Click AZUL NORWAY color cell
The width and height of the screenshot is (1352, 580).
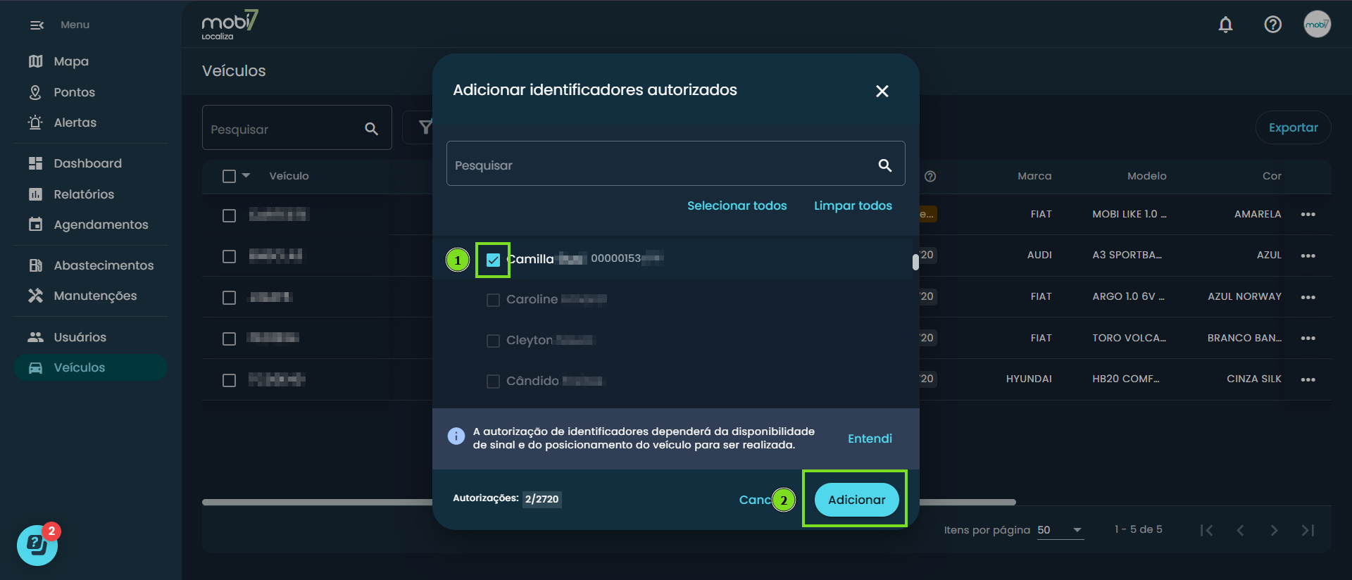[x=1244, y=296]
